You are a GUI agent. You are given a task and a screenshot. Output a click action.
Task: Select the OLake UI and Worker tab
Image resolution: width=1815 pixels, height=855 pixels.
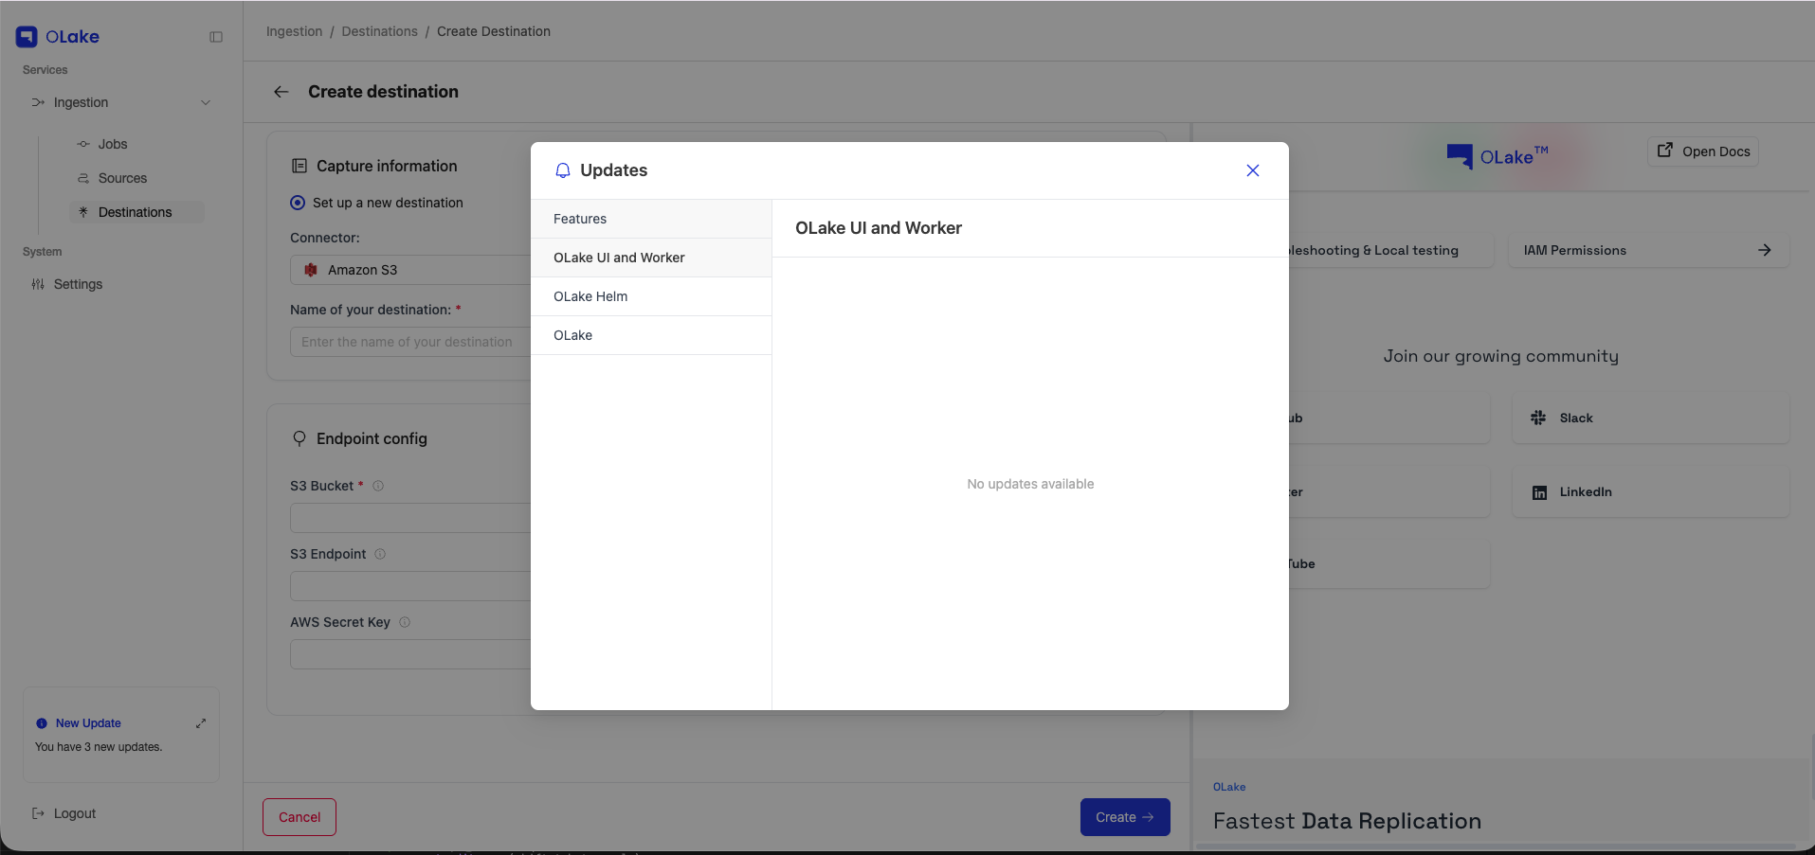click(x=651, y=258)
